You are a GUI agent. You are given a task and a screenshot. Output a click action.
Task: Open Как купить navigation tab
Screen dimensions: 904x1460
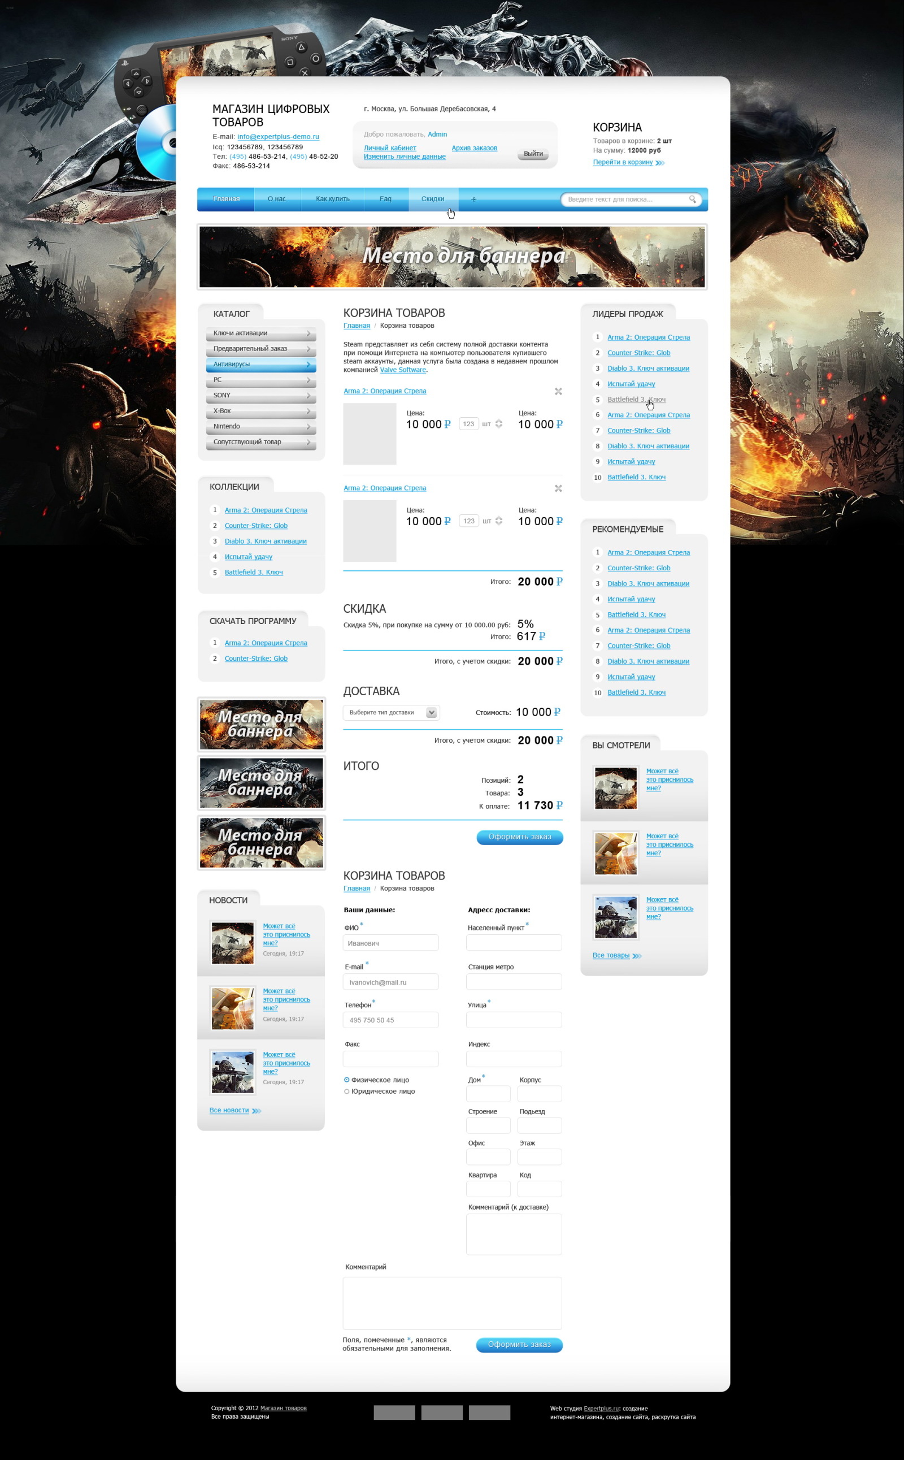click(x=332, y=199)
